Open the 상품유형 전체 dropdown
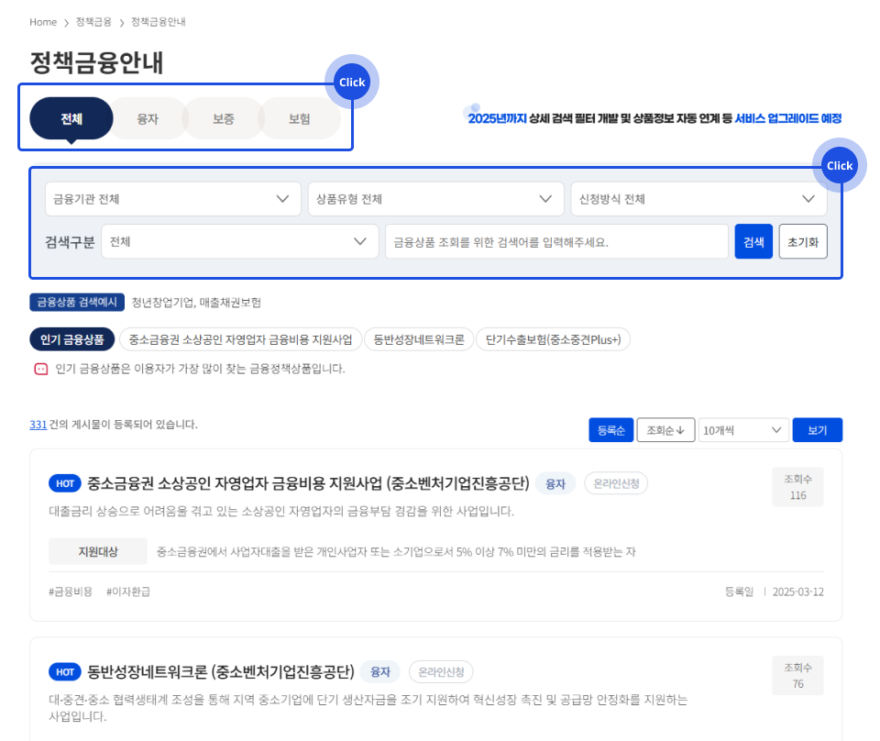The height and width of the screenshot is (741, 880). 435,199
